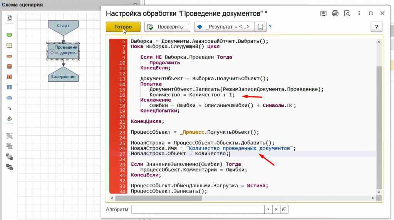394x220 pixels.
Task: Pick the orange down-arrow box shape tool
Action: (x=9, y=77)
